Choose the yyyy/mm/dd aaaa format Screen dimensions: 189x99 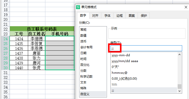pyautogui.click(x=144, y=61)
